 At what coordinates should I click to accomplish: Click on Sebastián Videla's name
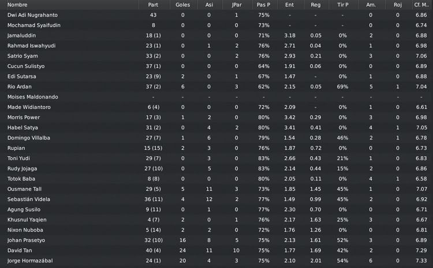coord(29,199)
